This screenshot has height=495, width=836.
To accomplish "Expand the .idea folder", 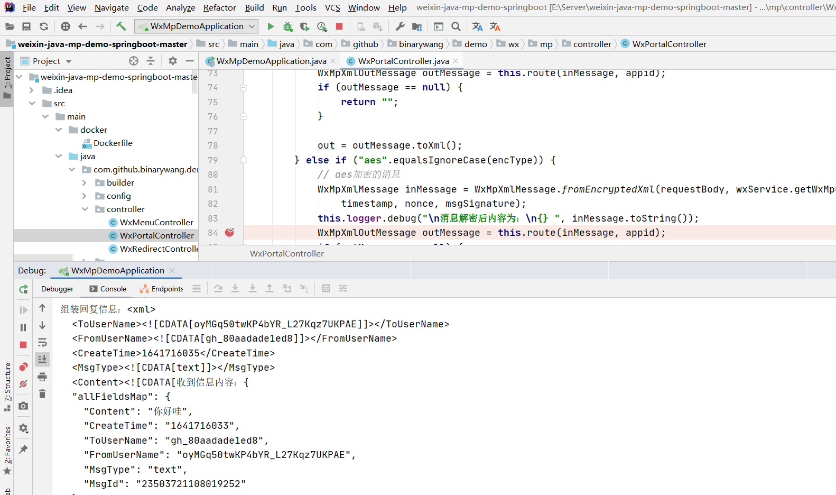I will 32,90.
